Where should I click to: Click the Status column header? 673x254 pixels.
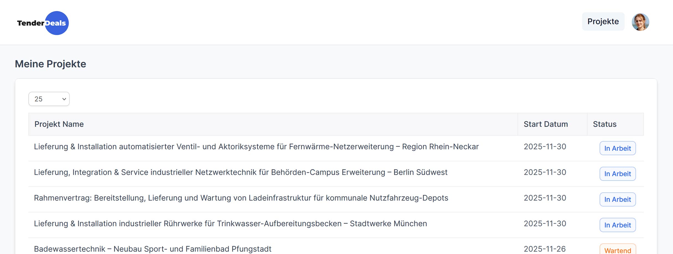pyautogui.click(x=604, y=124)
